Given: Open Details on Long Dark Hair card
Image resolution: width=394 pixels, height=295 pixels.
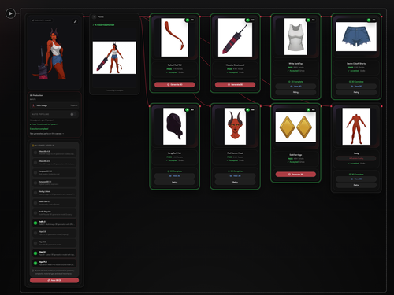Looking at the screenshot, I should 180,157.
